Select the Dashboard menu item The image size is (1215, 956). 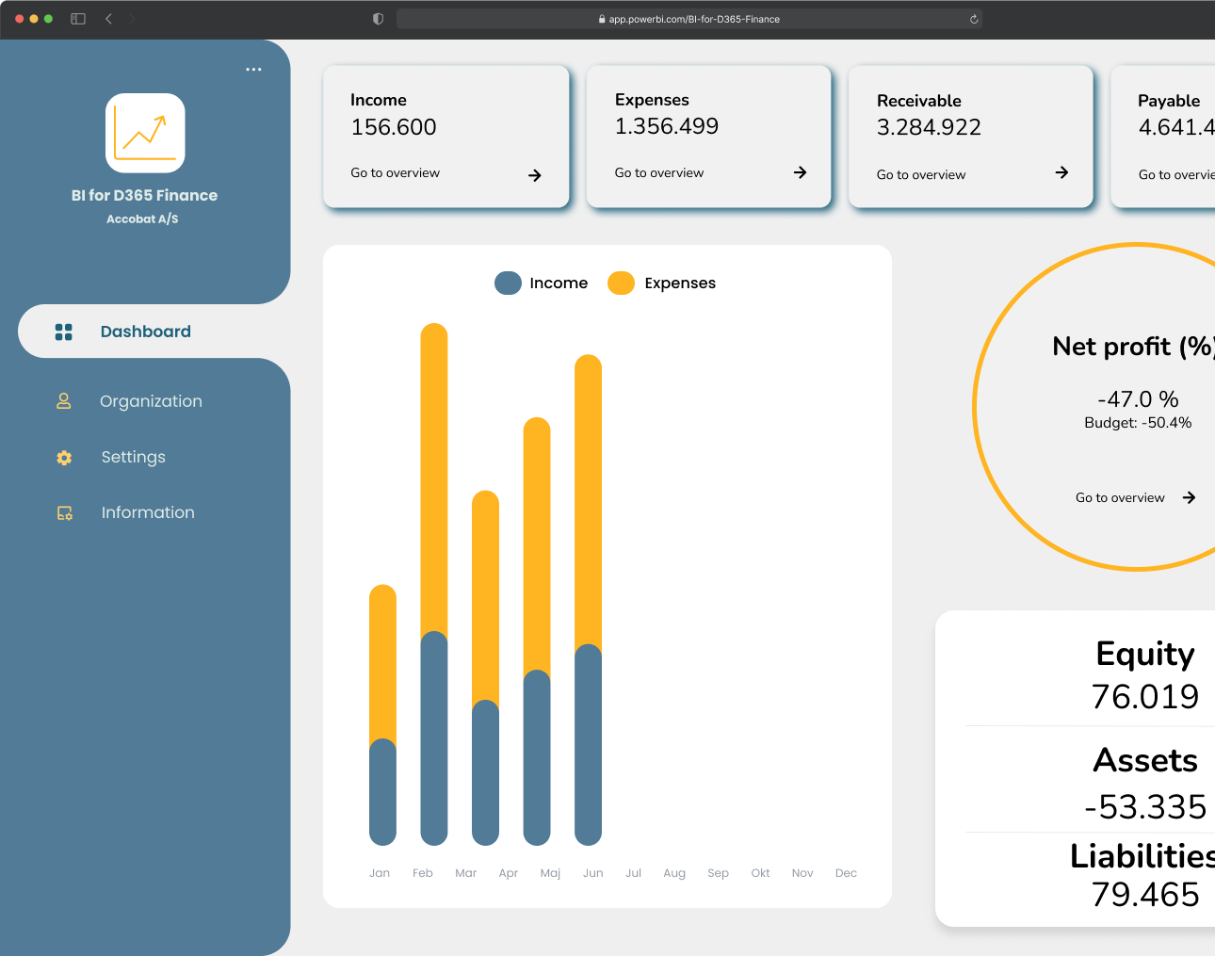pos(154,332)
